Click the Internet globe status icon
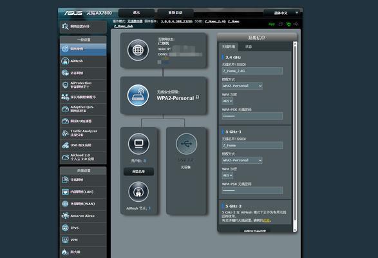Image resolution: width=378 pixels, height=258 pixels. point(138,50)
